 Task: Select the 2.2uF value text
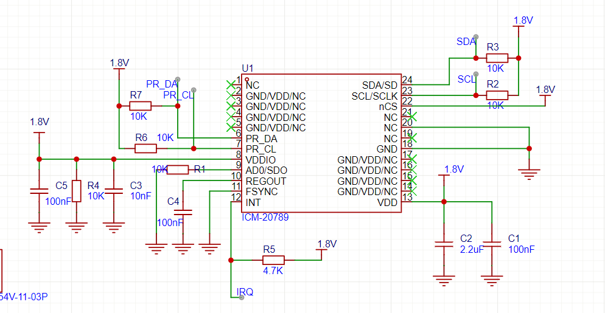(x=472, y=249)
